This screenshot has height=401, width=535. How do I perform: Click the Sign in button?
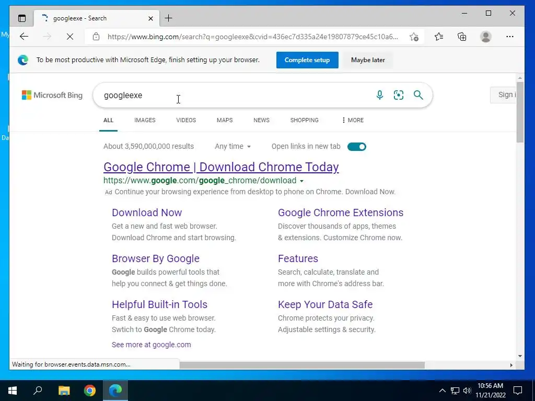click(x=503, y=95)
